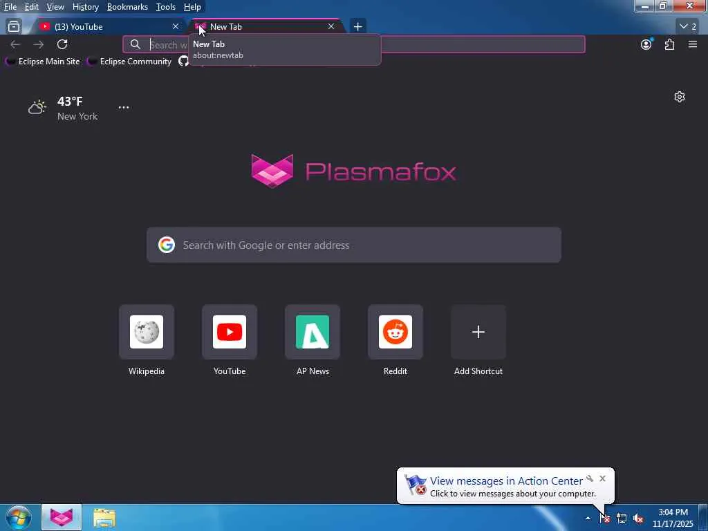Open the hamburger application menu
Screen dimensions: 708x531
pos(693,44)
